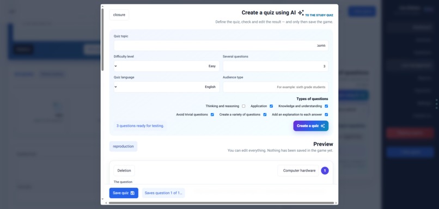Click the scroll-right arrow of horizontal scrollbar
The width and height of the screenshot is (439, 209).
[x=336, y=203]
